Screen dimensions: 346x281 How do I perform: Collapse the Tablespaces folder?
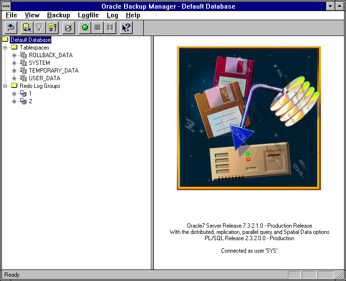pyautogui.click(x=5, y=48)
